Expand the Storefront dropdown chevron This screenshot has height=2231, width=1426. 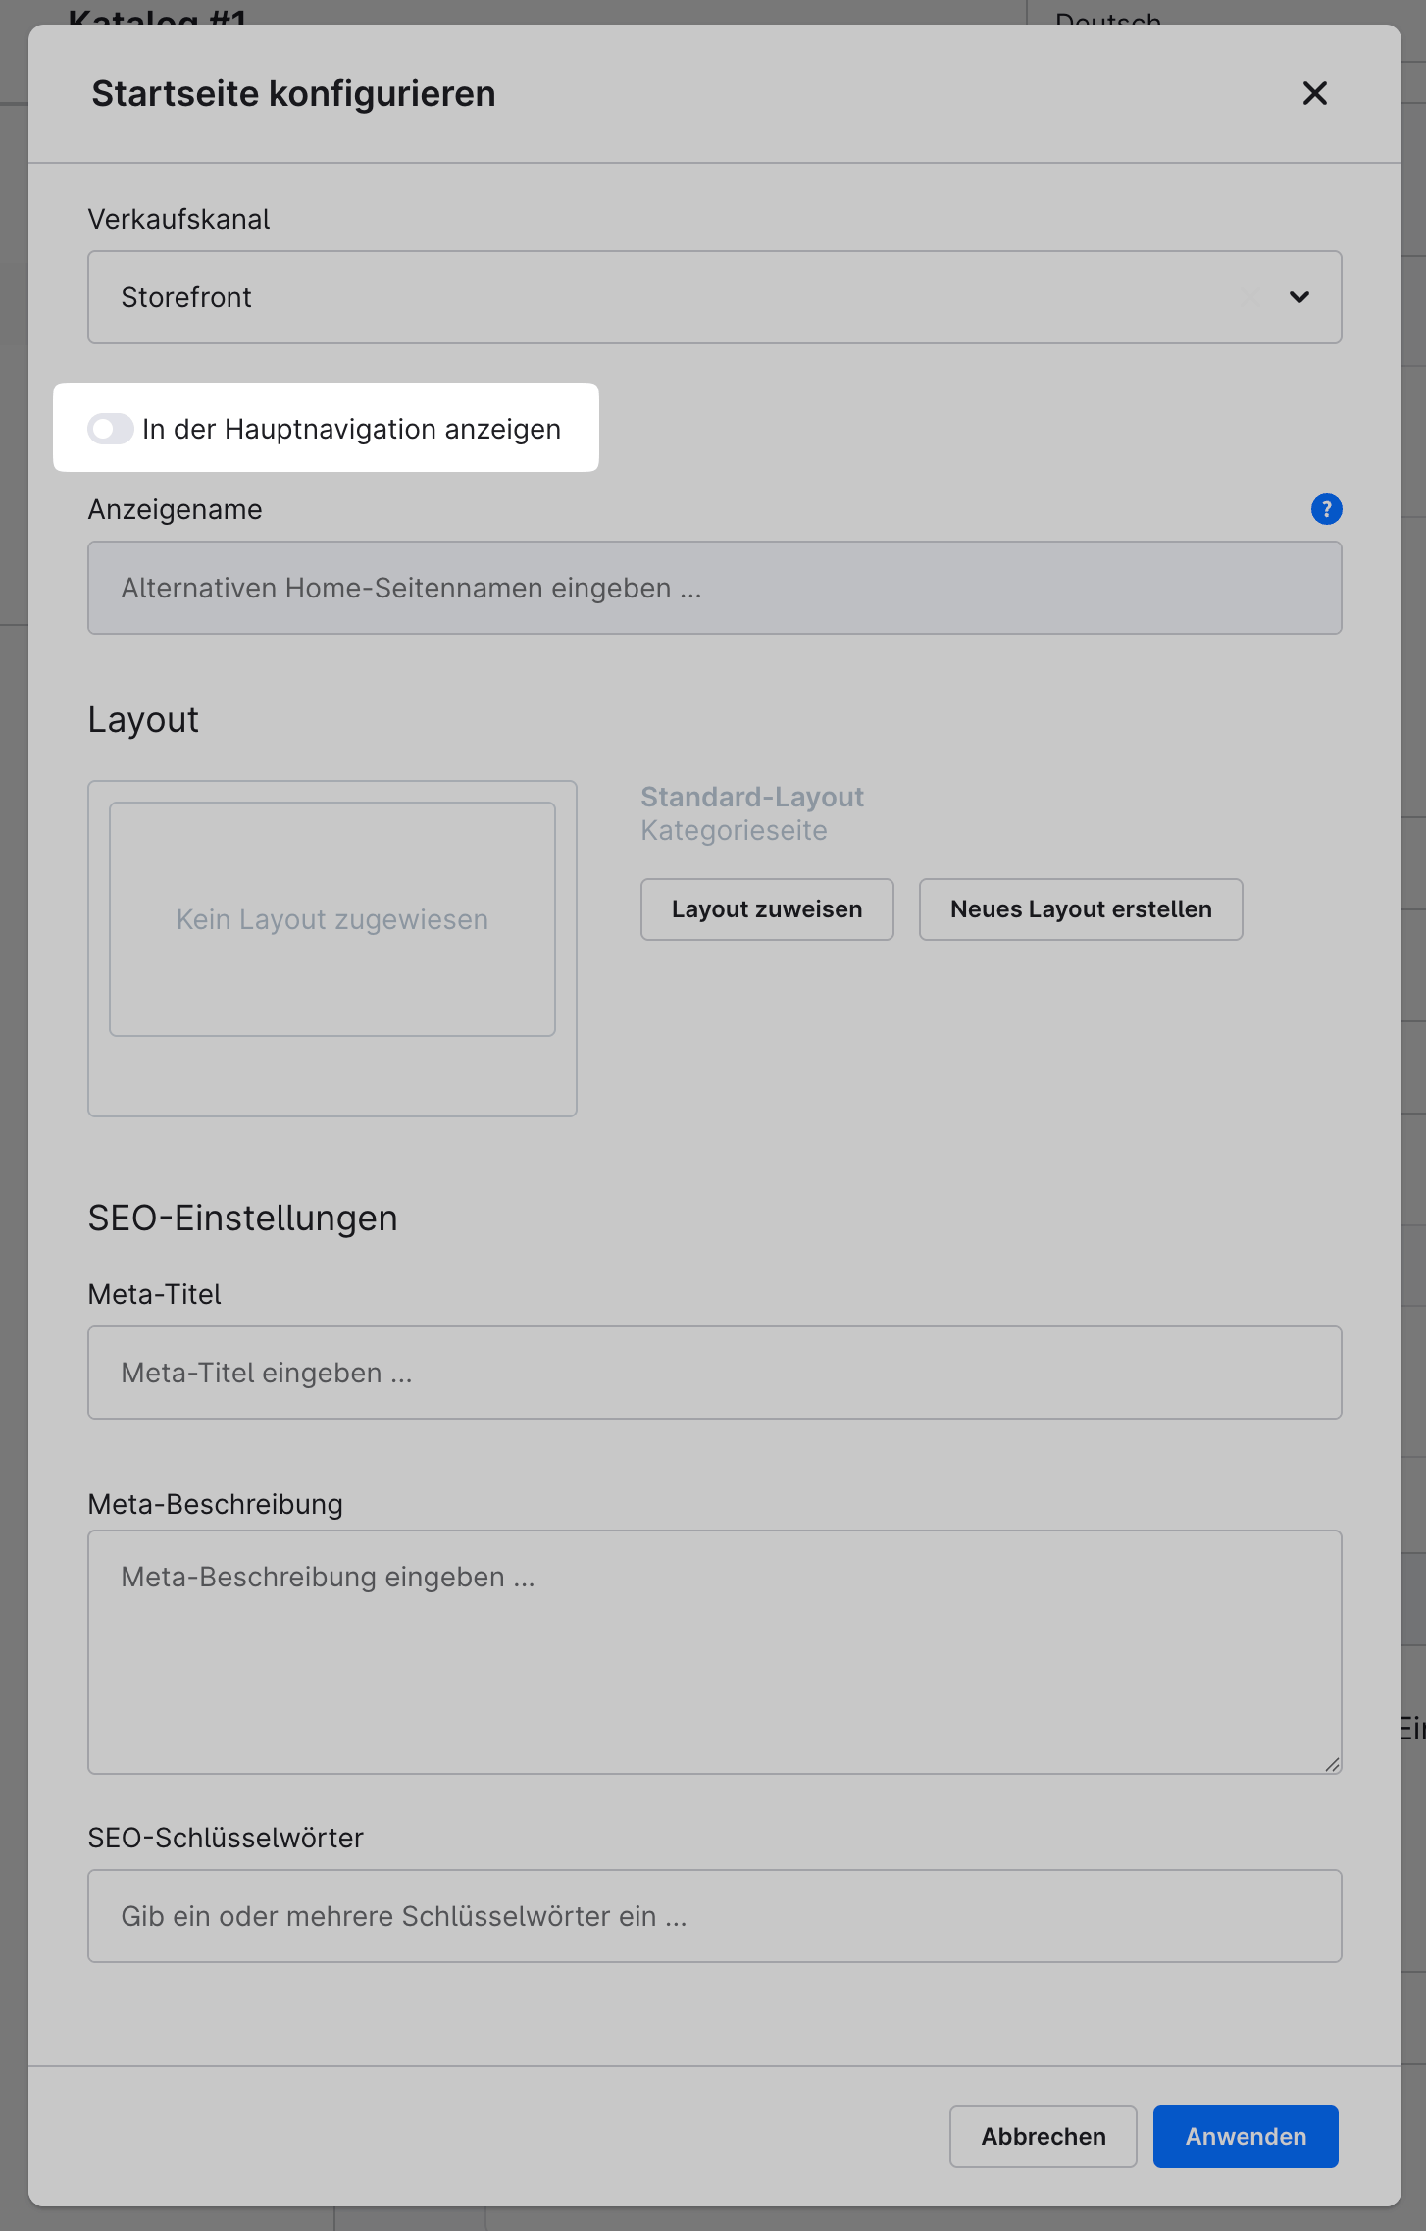coord(1299,297)
